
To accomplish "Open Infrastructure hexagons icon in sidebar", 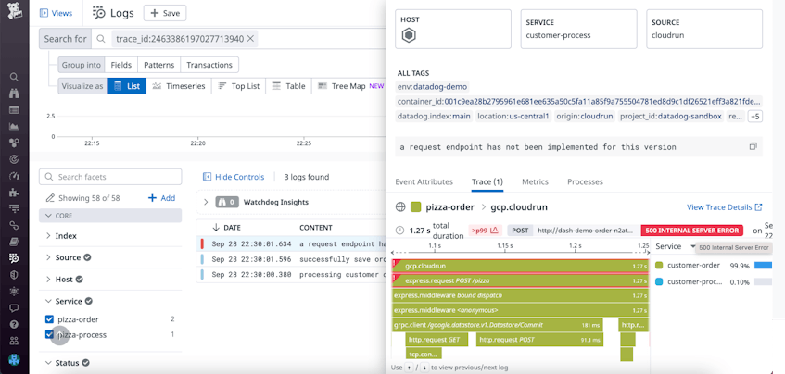I will coord(14,143).
